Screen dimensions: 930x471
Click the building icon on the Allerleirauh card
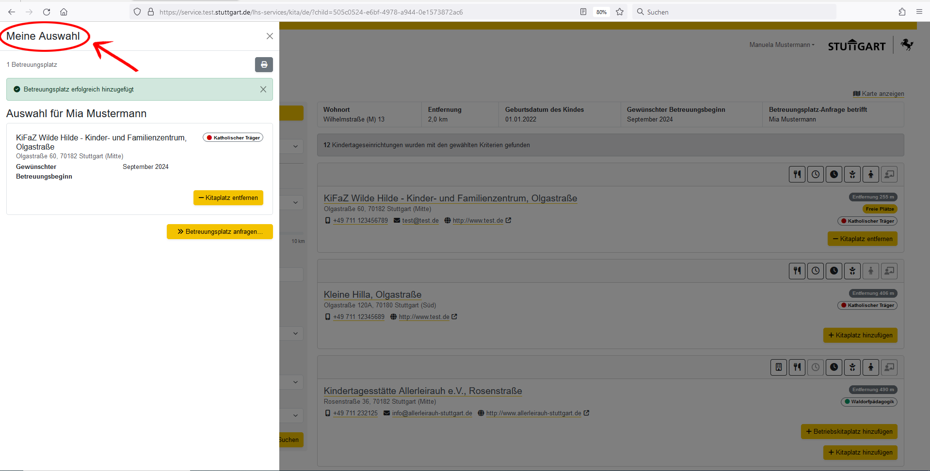click(778, 367)
